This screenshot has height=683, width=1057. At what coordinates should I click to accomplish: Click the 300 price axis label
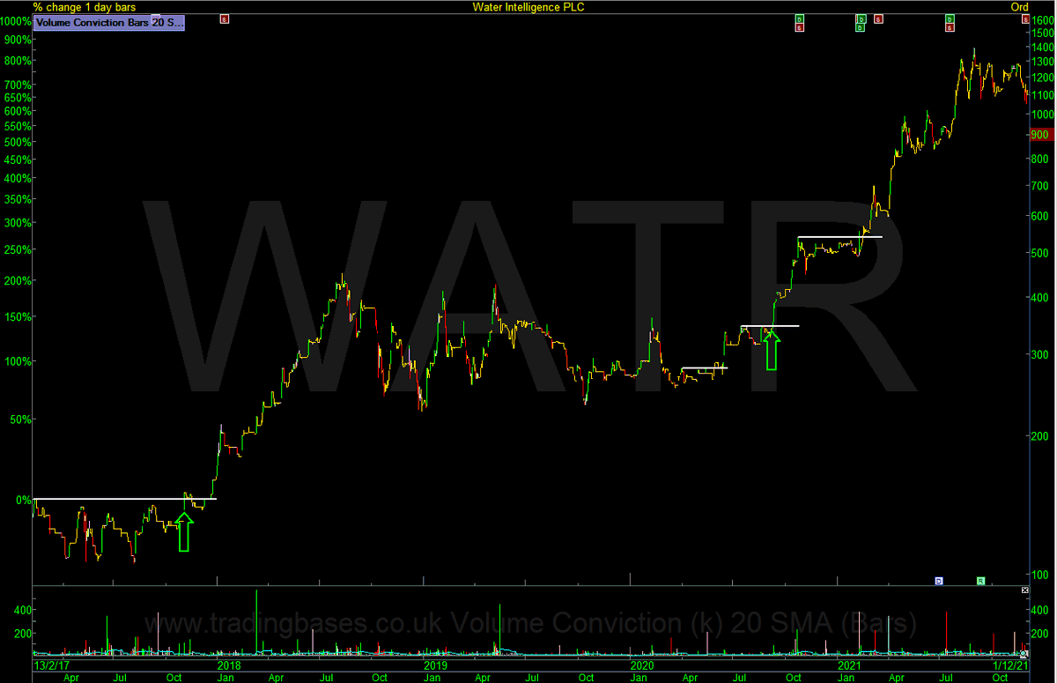click(1040, 354)
